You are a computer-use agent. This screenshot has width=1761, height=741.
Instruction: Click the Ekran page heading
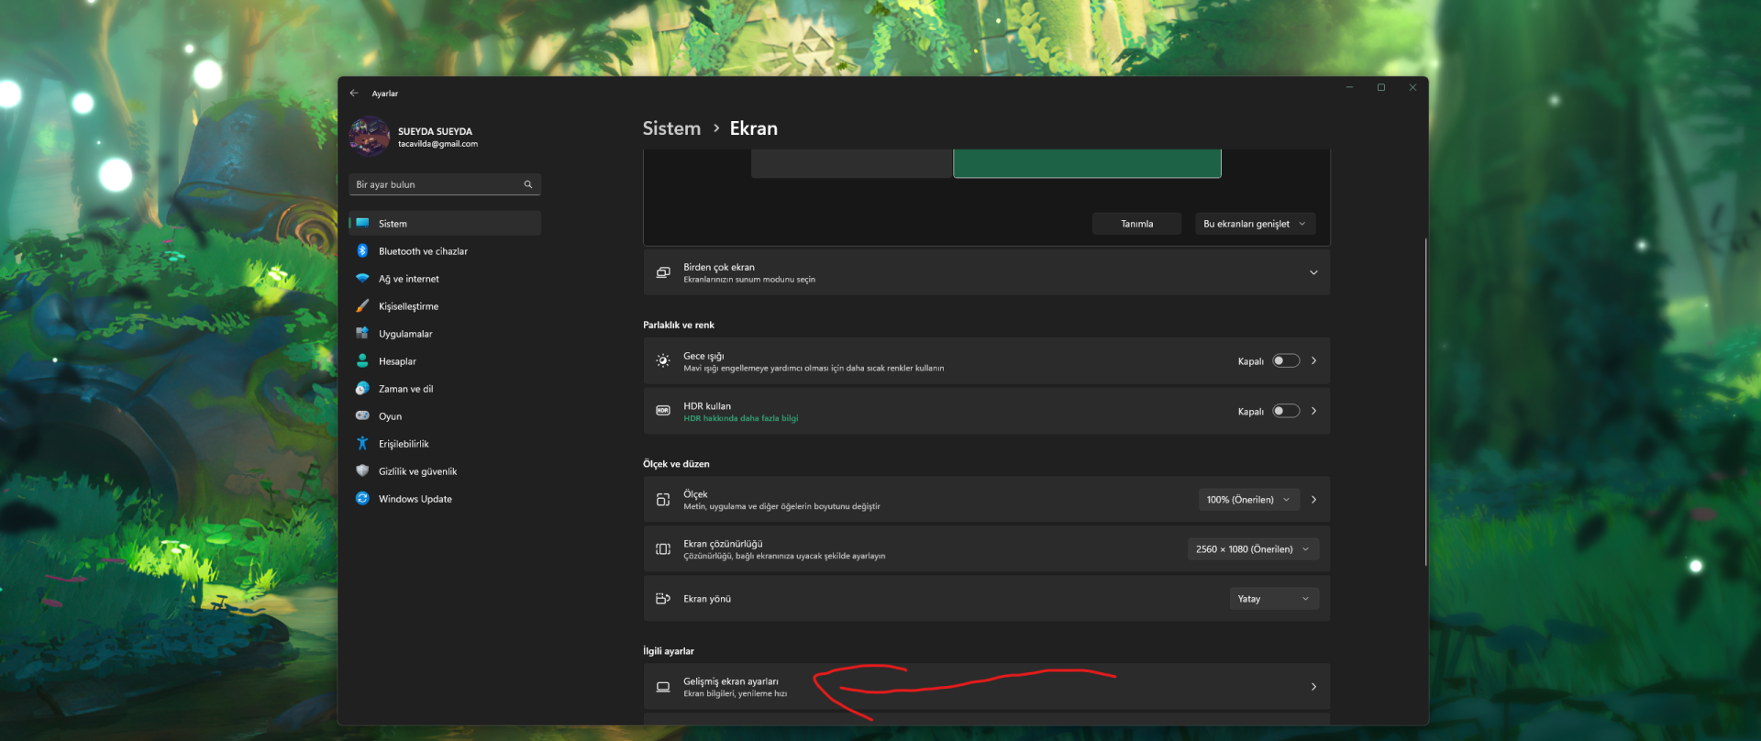tap(754, 128)
